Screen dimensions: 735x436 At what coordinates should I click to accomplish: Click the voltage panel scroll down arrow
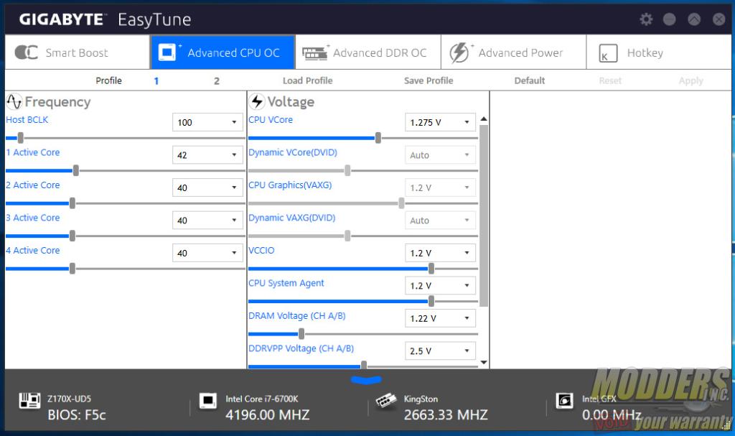[484, 363]
